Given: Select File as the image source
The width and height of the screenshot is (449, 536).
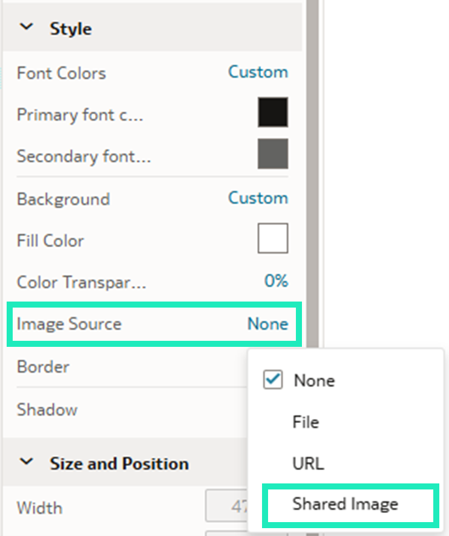Looking at the screenshot, I should pyautogui.click(x=306, y=422).
